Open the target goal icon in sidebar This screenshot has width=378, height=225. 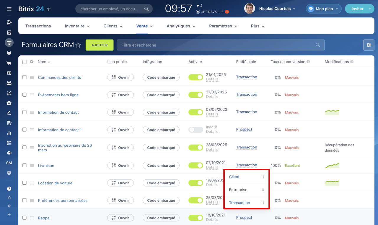click(x=9, y=93)
